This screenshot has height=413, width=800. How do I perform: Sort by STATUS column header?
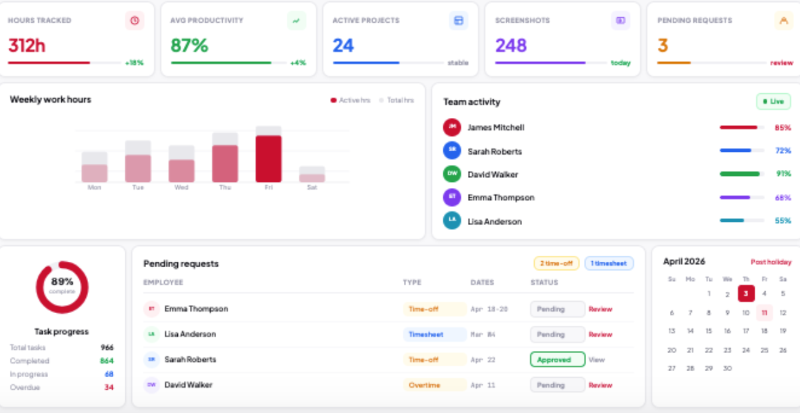pyautogui.click(x=544, y=283)
